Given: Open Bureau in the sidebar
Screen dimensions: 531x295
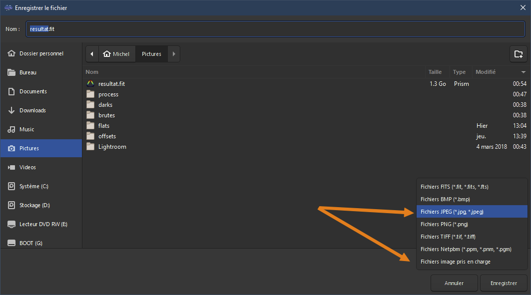Looking at the screenshot, I should (41, 72).
